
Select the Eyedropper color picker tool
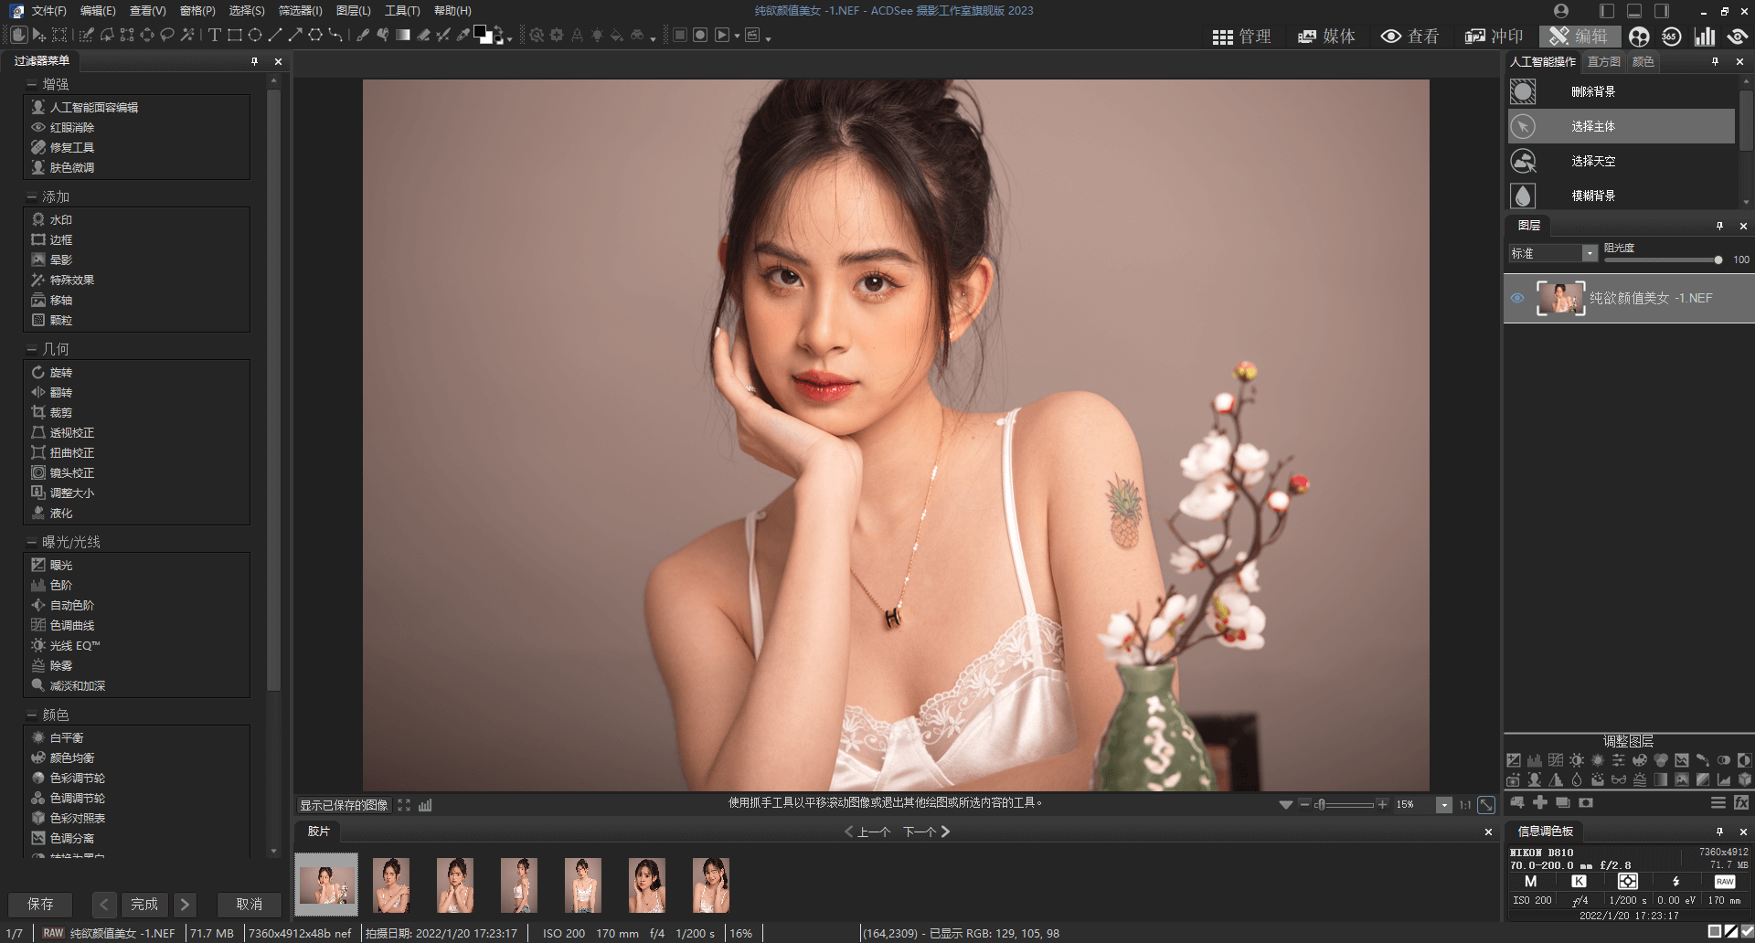[x=461, y=35]
